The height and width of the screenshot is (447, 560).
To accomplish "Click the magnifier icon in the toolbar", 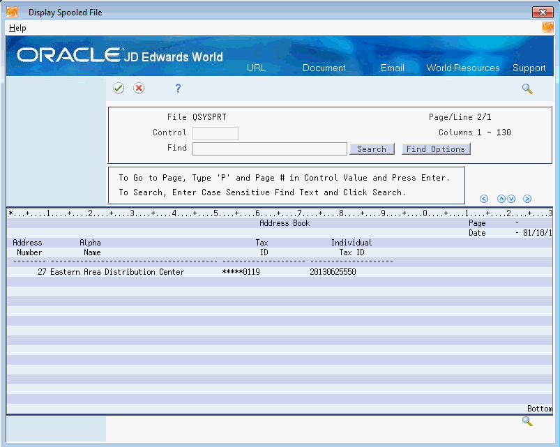I will pyautogui.click(x=527, y=89).
